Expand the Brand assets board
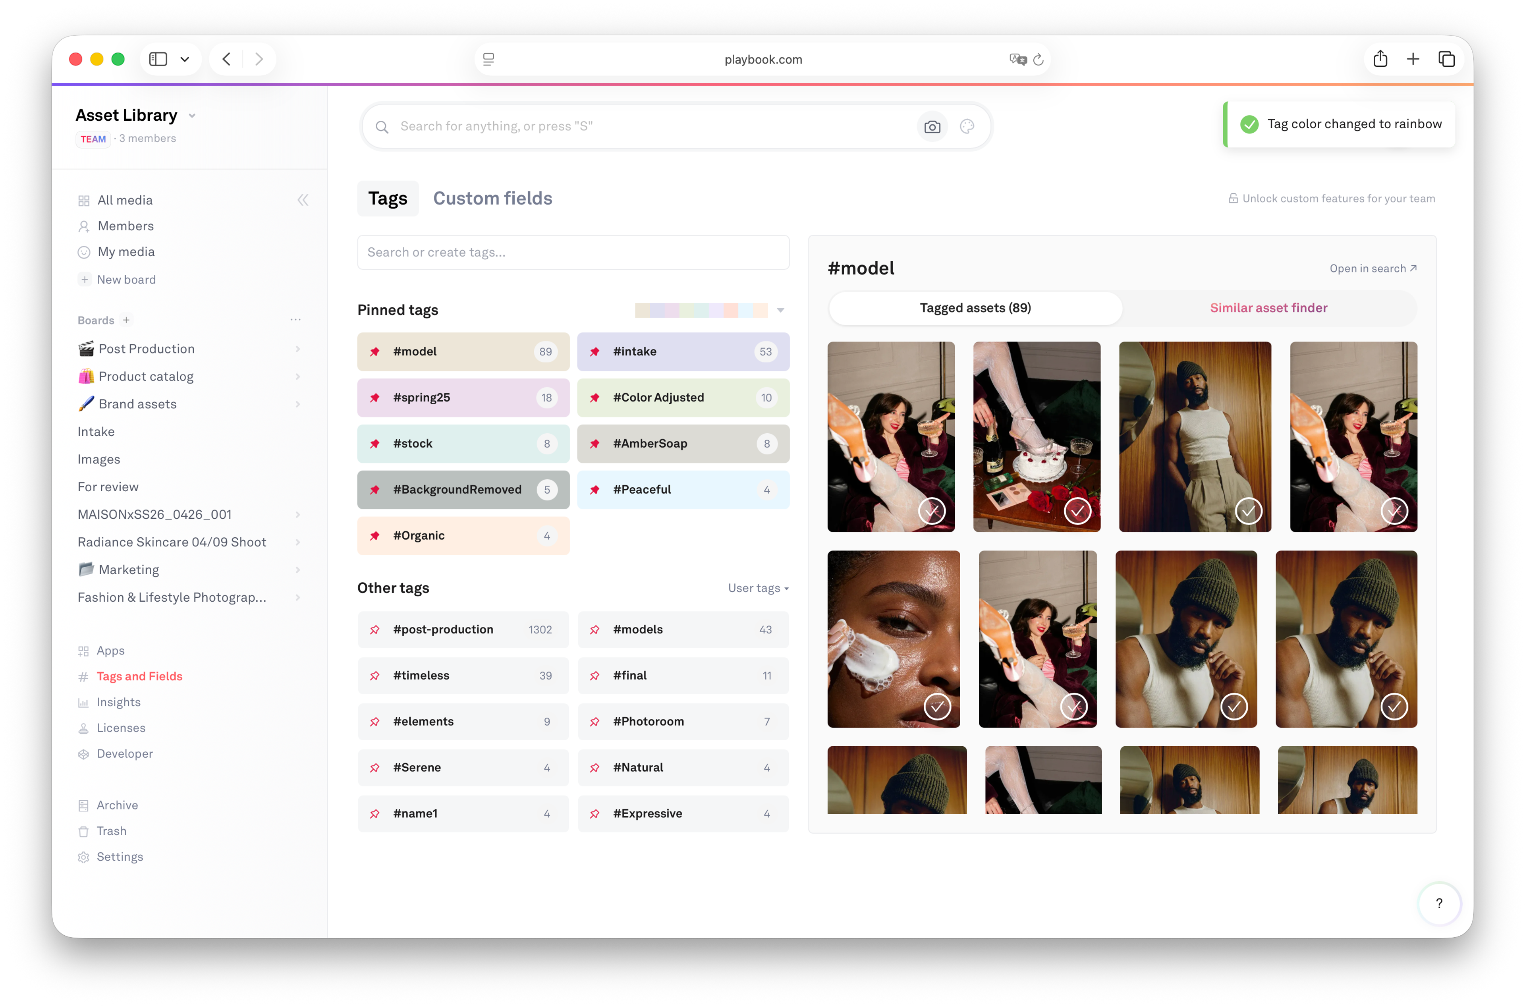 coord(298,404)
